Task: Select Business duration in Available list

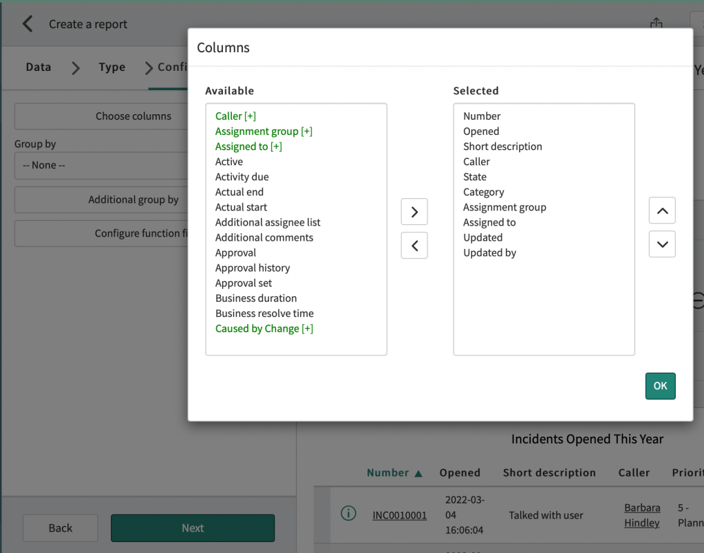Action: [256, 299]
